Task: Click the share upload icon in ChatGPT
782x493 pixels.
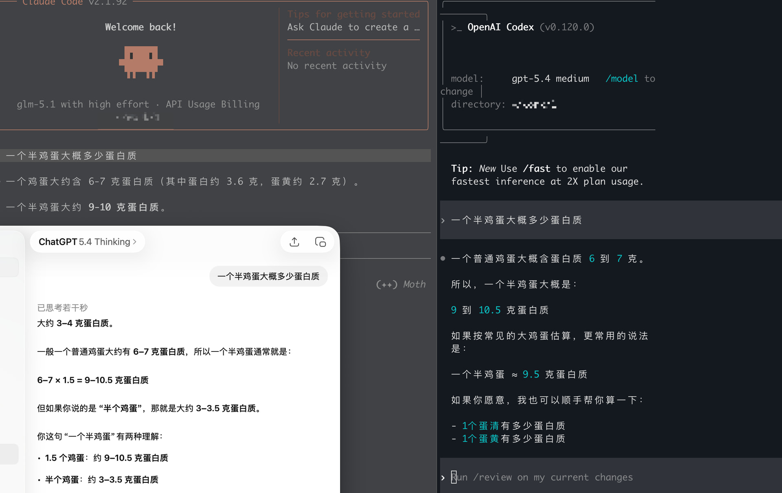Action: [294, 242]
